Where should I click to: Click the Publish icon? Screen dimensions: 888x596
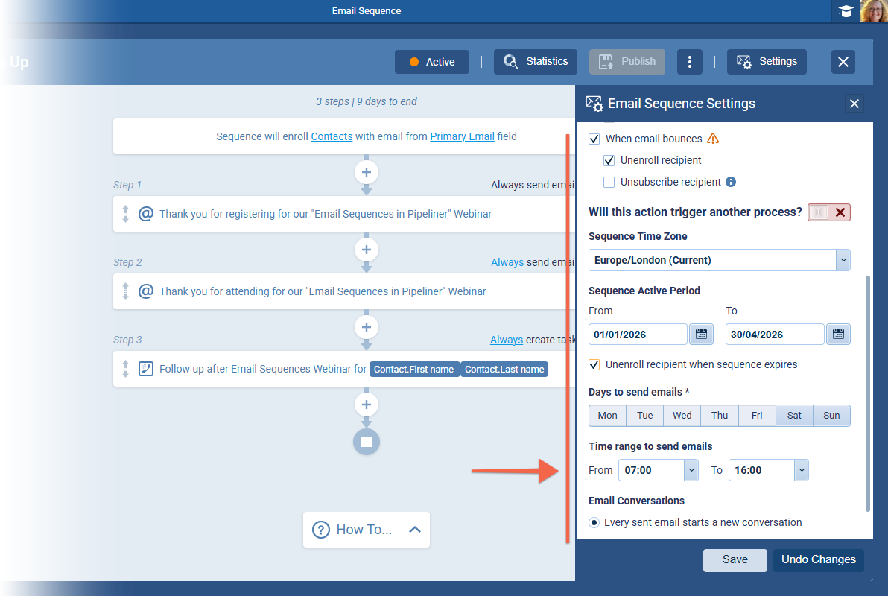tap(627, 61)
